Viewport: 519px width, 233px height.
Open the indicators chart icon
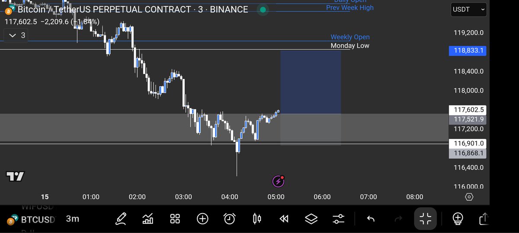point(148,219)
